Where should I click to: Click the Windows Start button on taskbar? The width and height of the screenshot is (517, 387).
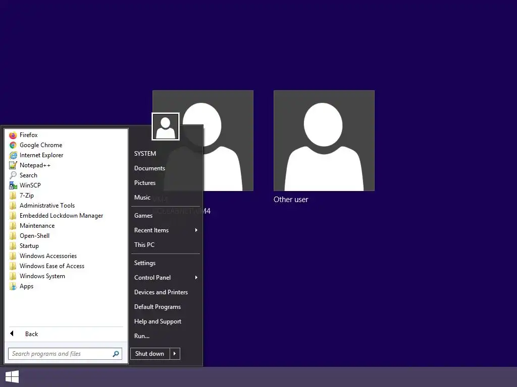[12, 377]
